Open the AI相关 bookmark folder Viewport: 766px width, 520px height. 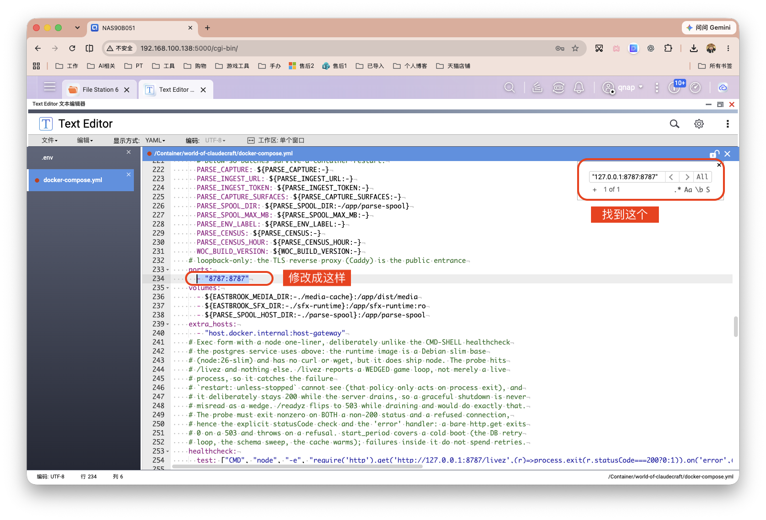(x=101, y=66)
